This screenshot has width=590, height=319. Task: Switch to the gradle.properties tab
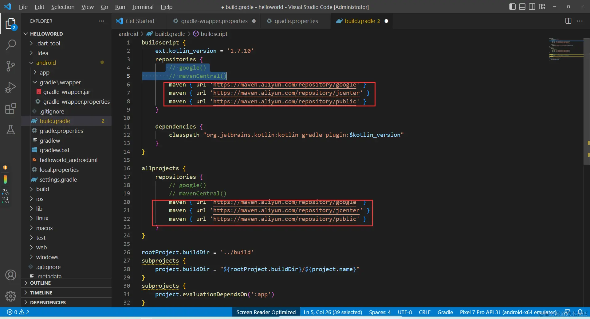(x=296, y=21)
